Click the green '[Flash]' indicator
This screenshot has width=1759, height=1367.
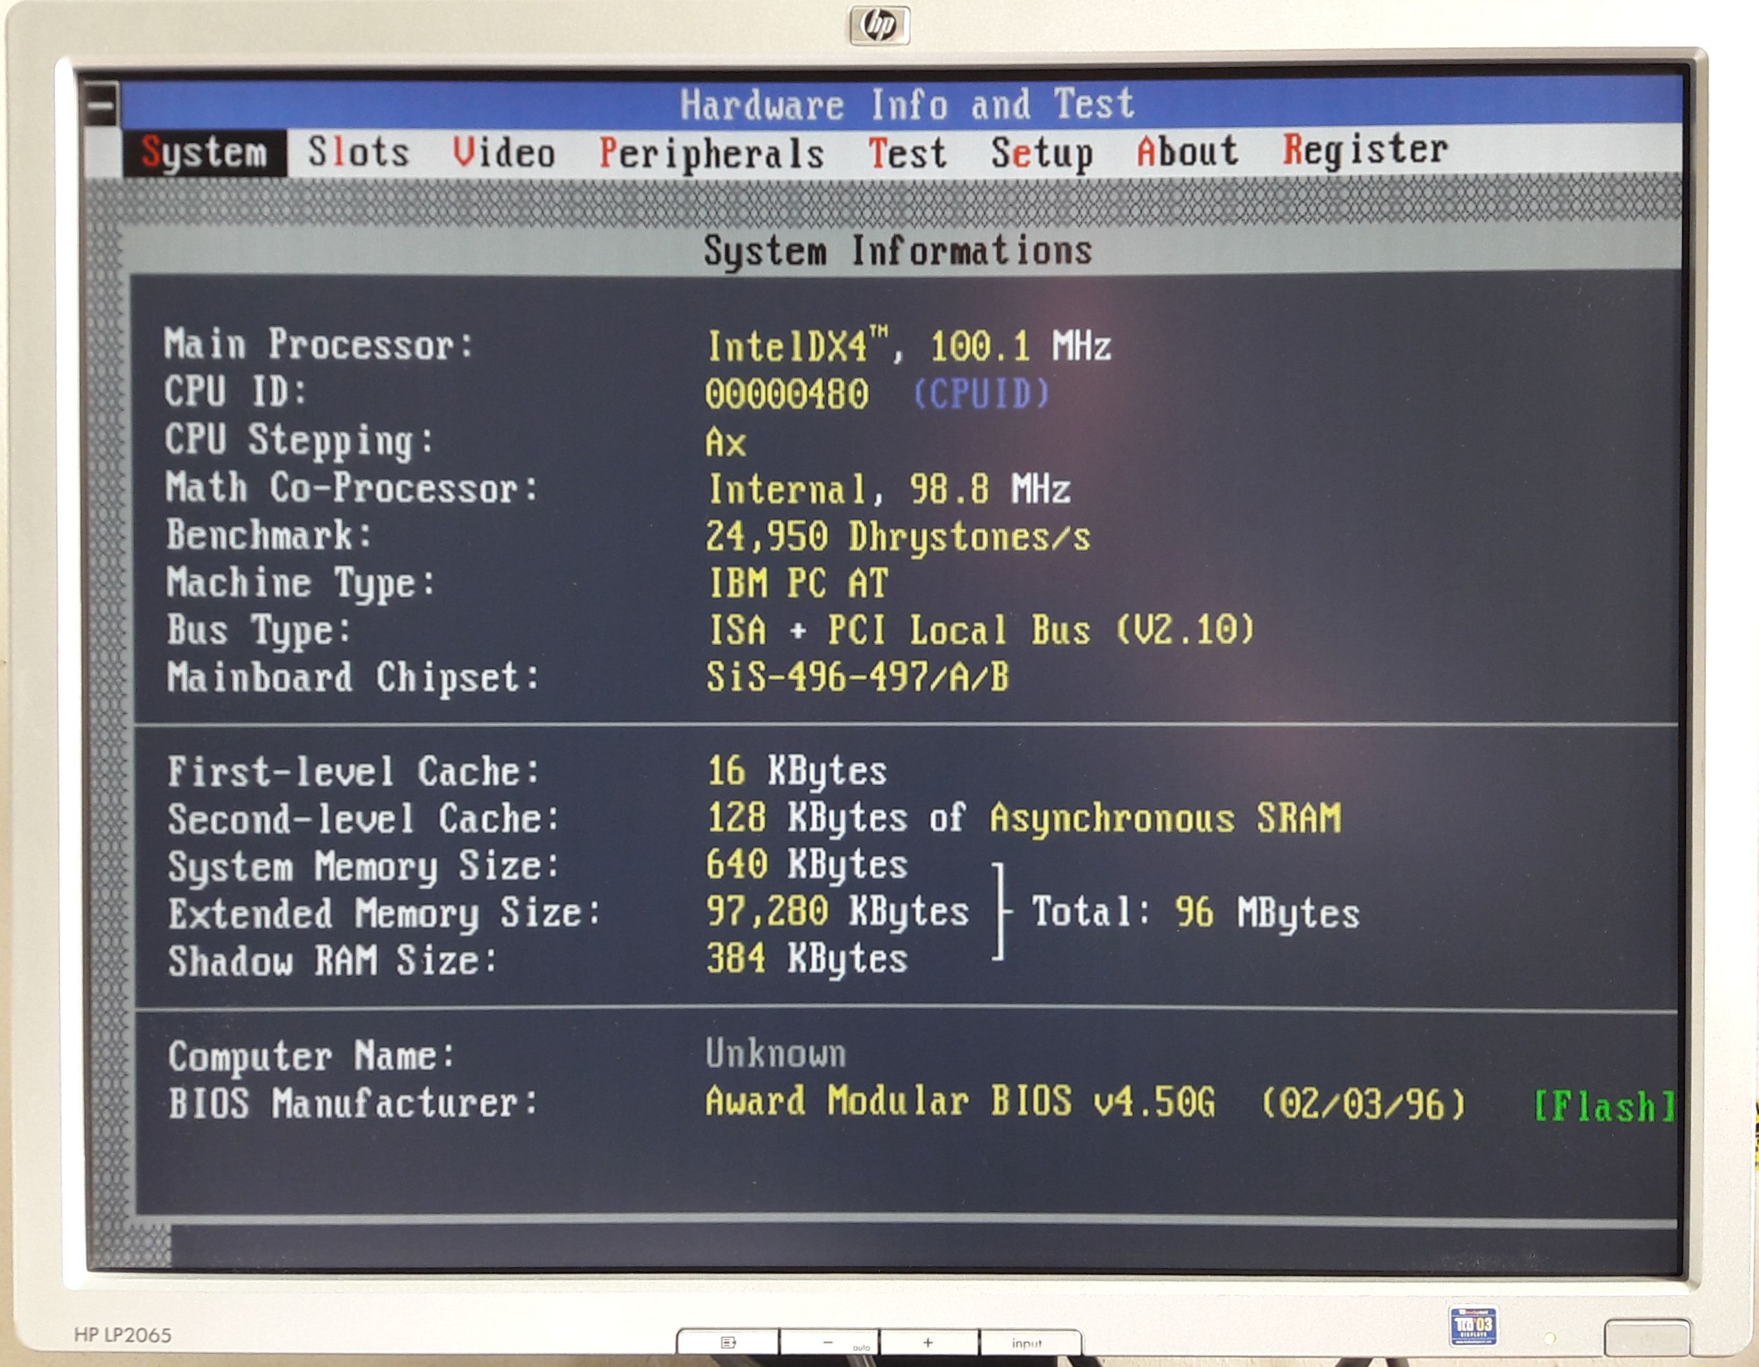pyautogui.click(x=1604, y=1105)
